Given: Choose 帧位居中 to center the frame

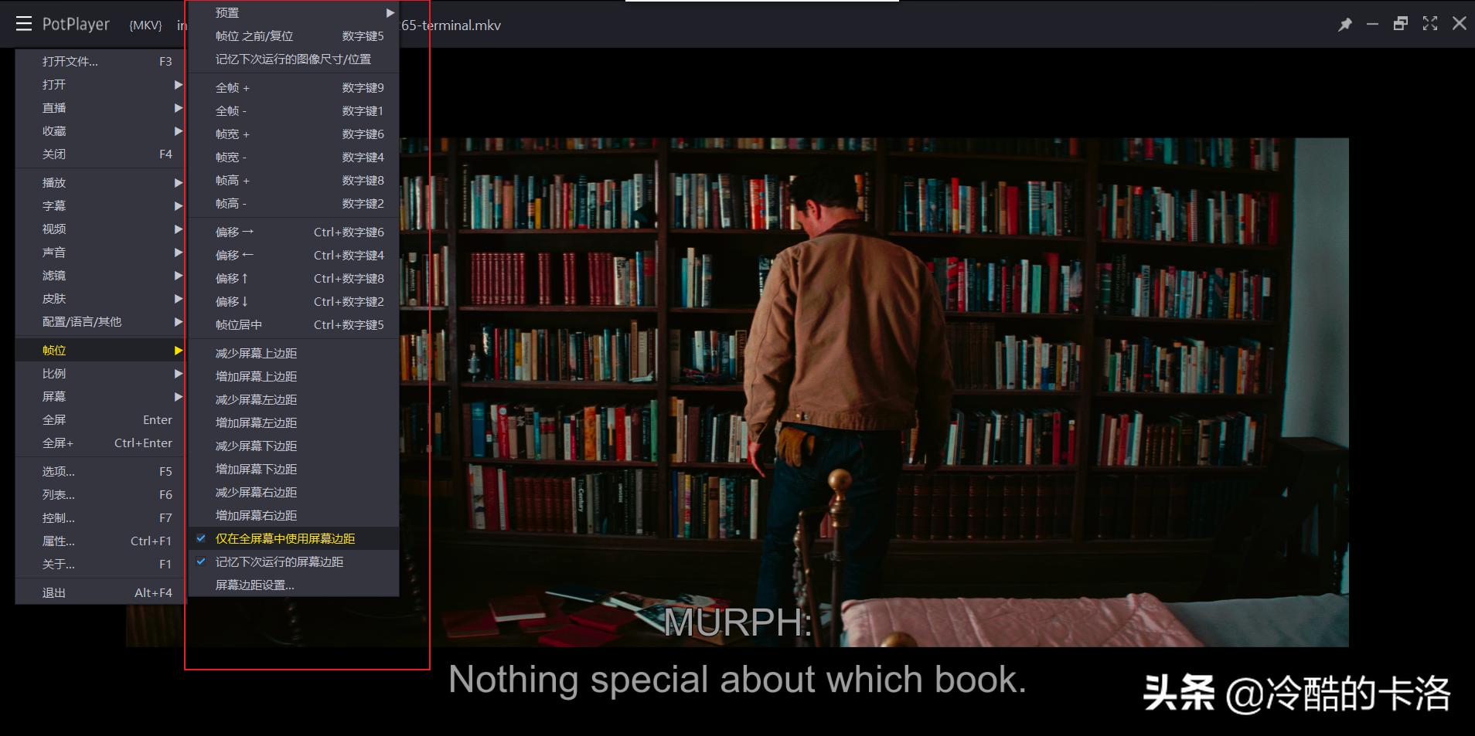Looking at the screenshot, I should click(294, 324).
